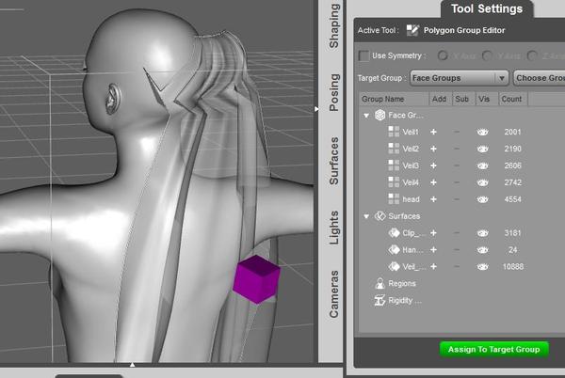Click the Veil_ count value 10888

(x=513, y=267)
